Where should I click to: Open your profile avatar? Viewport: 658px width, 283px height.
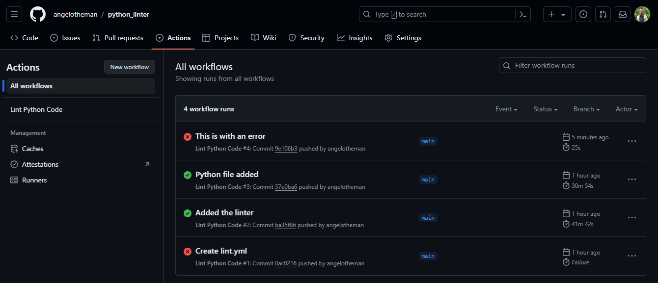[x=642, y=14]
